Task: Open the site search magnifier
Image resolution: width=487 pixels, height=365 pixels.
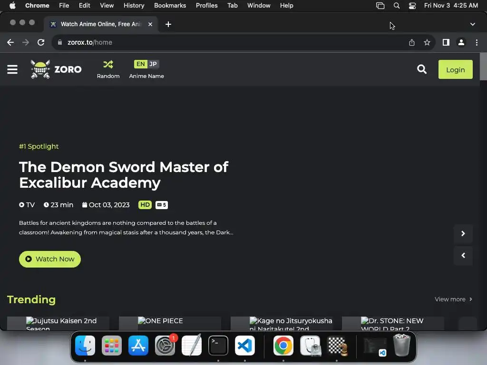Action: (421, 69)
